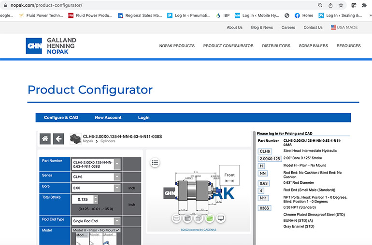Image resolution: width=372 pixels, height=245 pixels.
Task: Open the viewer list menu icon
Action: pyautogui.click(x=155, y=163)
